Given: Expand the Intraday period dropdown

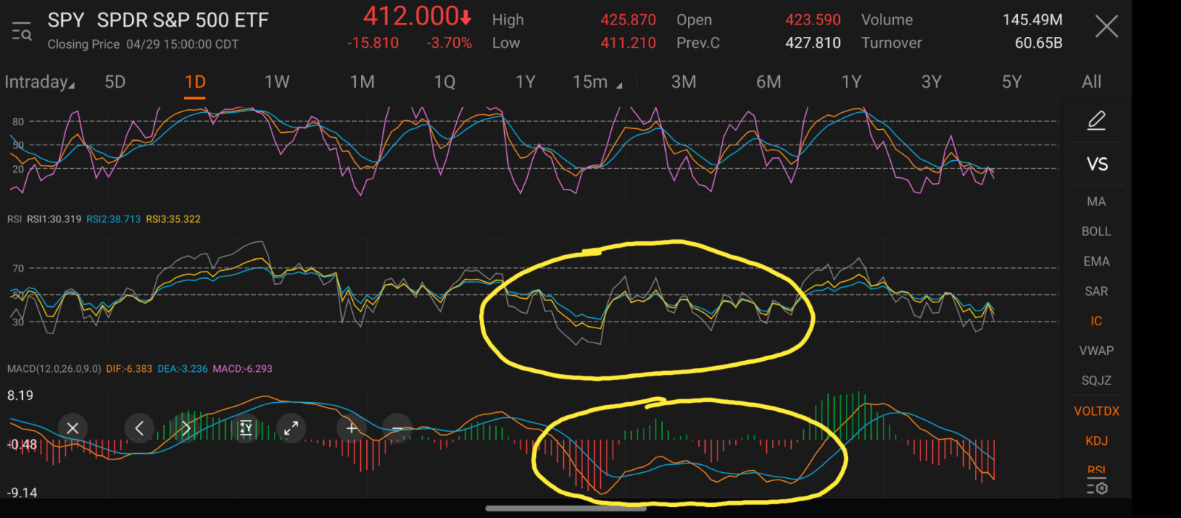Looking at the screenshot, I should point(39,82).
